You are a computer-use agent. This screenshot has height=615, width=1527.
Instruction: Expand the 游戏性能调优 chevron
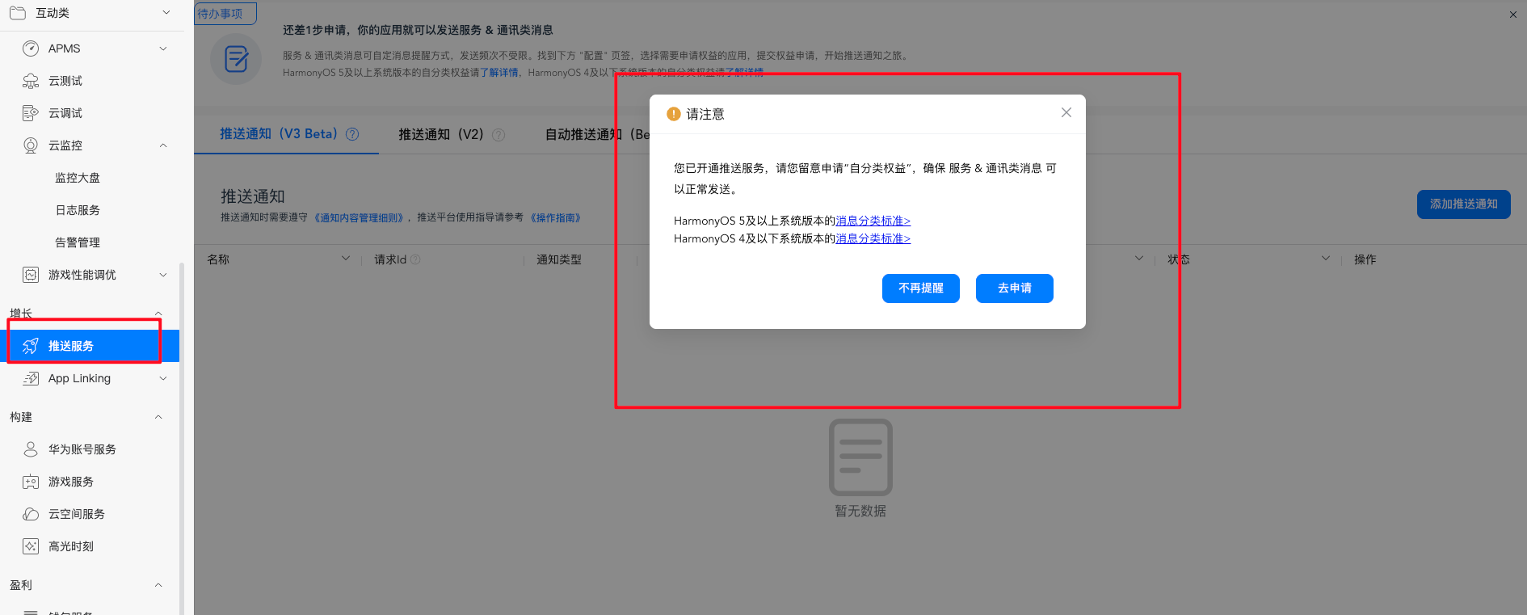163,275
